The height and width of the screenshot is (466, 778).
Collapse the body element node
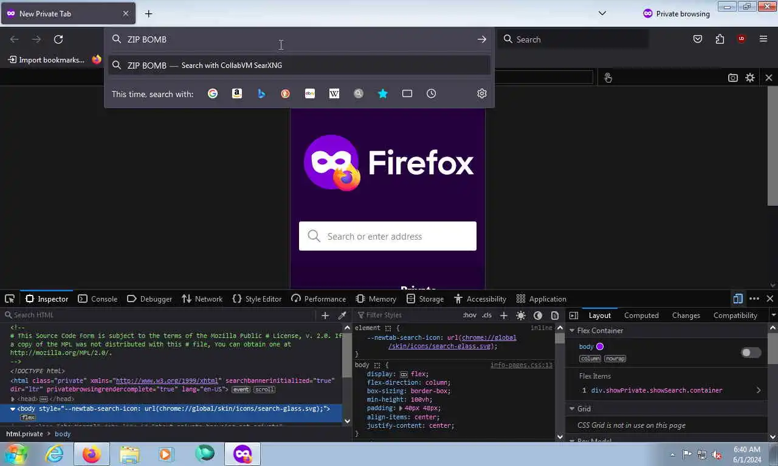click(13, 409)
